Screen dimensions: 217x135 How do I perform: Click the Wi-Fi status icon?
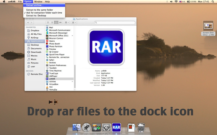(176, 2)
